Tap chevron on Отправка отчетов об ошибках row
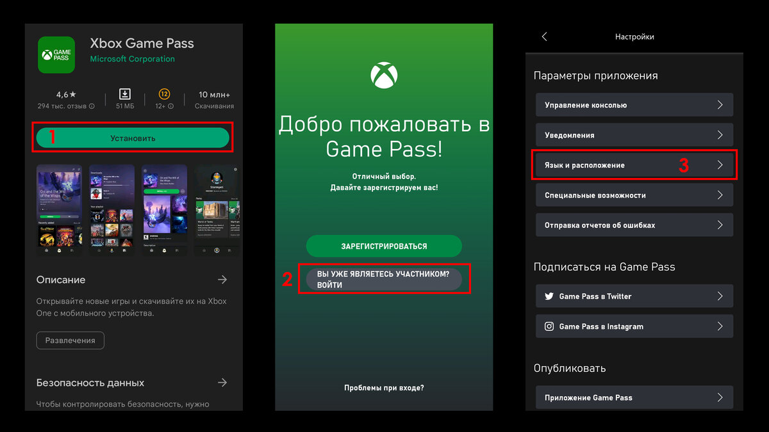This screenshot has width=769, height=432. click(x=720, y=225)
